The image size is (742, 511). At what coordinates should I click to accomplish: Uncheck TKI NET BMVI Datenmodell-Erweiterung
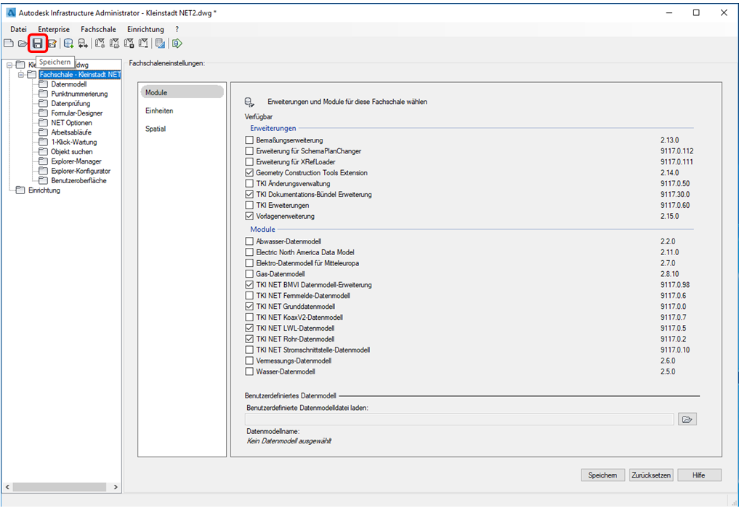[249, 285]
